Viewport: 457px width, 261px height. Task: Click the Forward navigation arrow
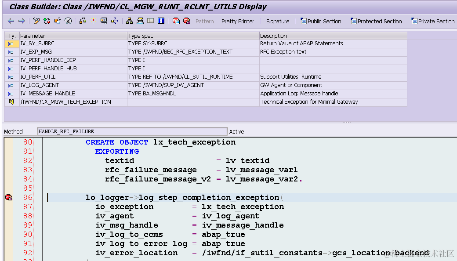click(22, 21)
